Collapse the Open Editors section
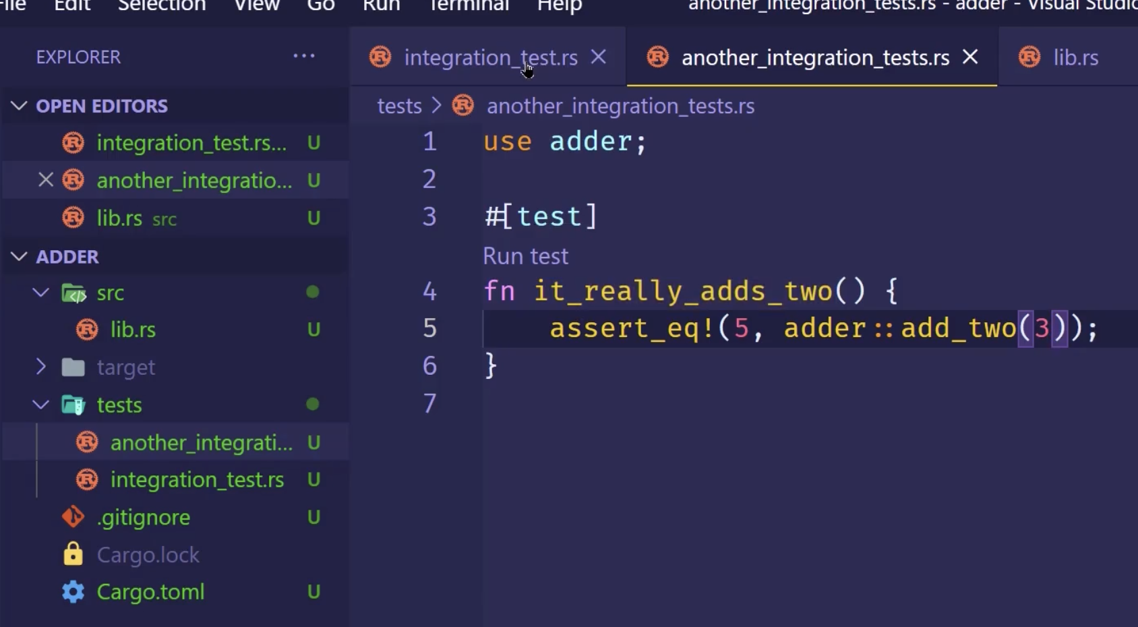 tap(19, 106)
